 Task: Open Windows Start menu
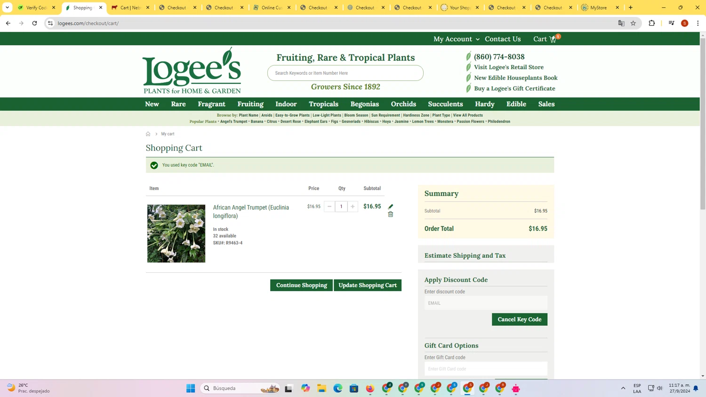(x=191, y=388)
